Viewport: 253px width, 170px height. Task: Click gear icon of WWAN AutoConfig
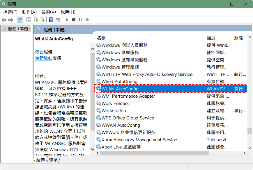pyautogui.click(x=99, y=125)
